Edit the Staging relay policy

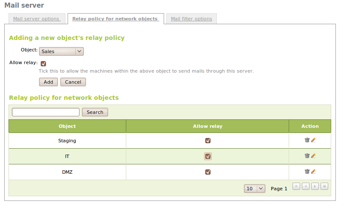click(x=313, y=140)
